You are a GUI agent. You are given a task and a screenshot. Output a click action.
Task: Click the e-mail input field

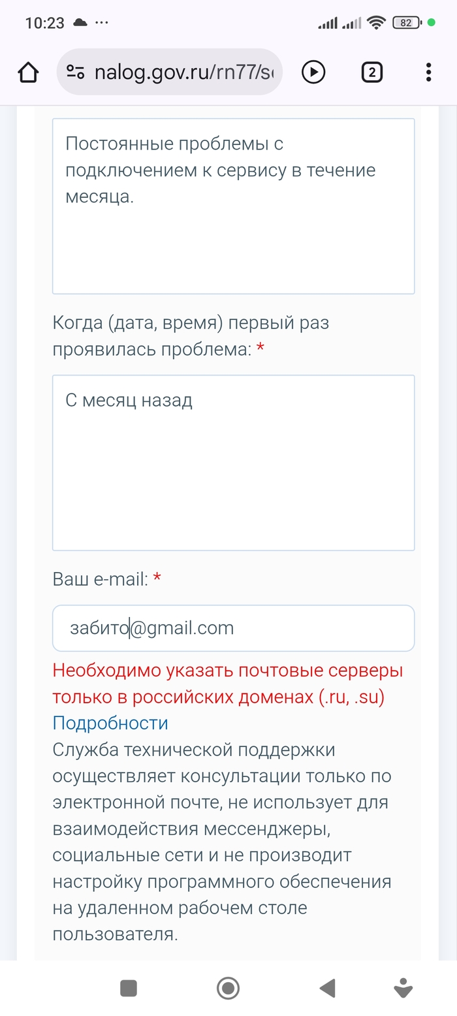coord(233,628)
